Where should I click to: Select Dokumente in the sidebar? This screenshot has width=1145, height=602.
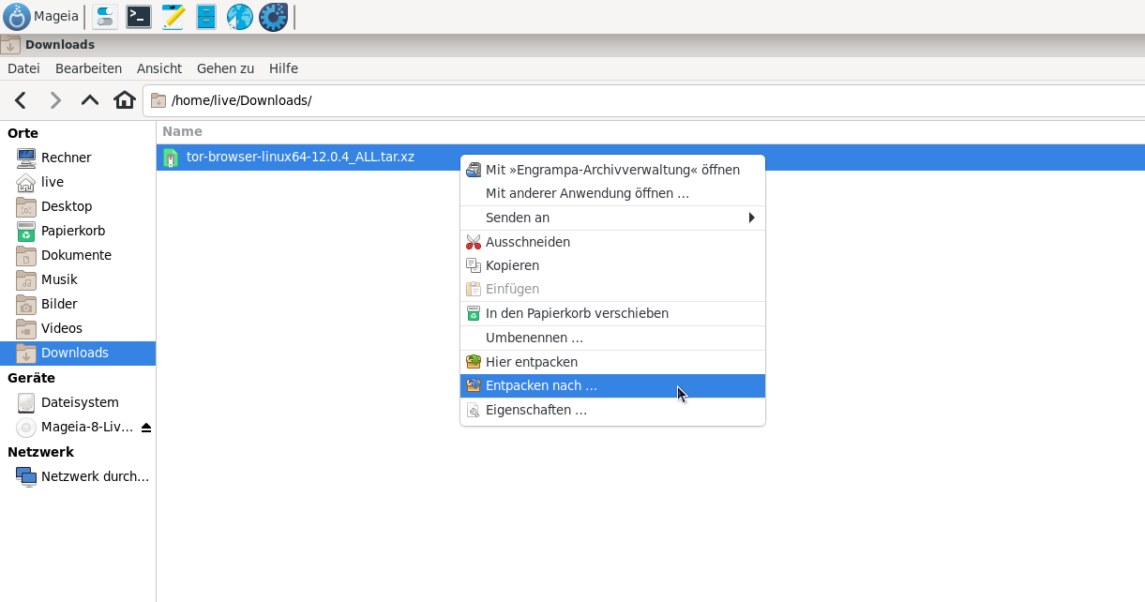[x=76, y=255]
